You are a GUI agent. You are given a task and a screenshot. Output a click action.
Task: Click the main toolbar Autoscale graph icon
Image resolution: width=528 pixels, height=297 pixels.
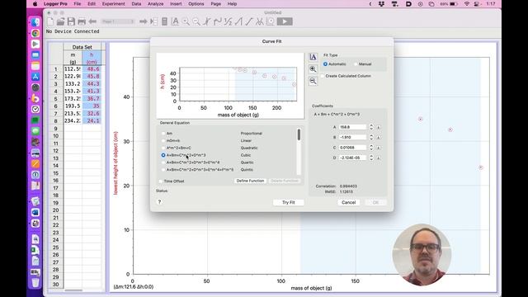(175, 21)
